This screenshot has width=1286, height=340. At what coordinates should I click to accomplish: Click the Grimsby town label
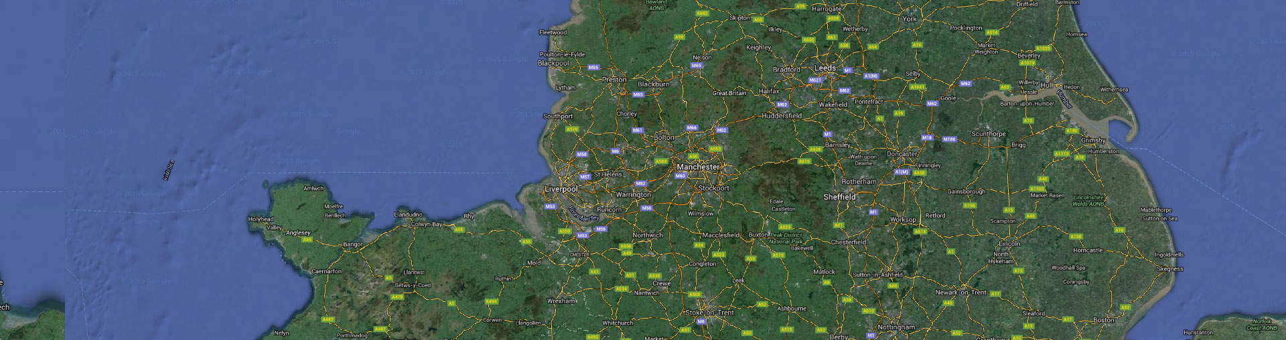(1093, 141)
